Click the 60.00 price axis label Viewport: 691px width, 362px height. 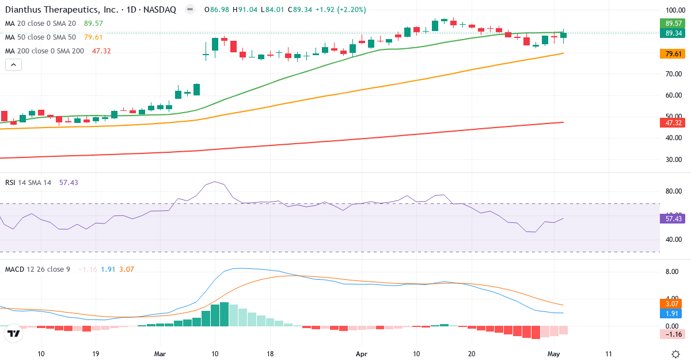pyautogui.click(x=673, y=95)
